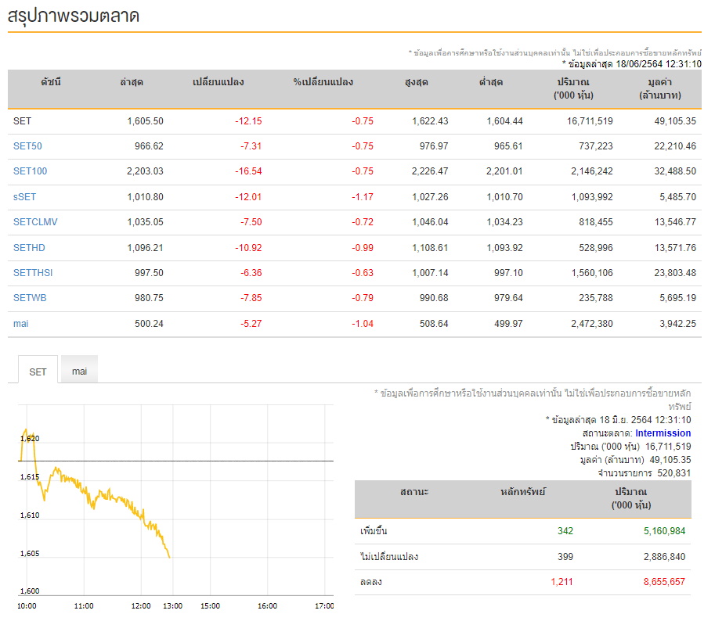Select transaction count 520,831
The width and height of the screenshot is (715, 632).
click(x=674, y=473)
